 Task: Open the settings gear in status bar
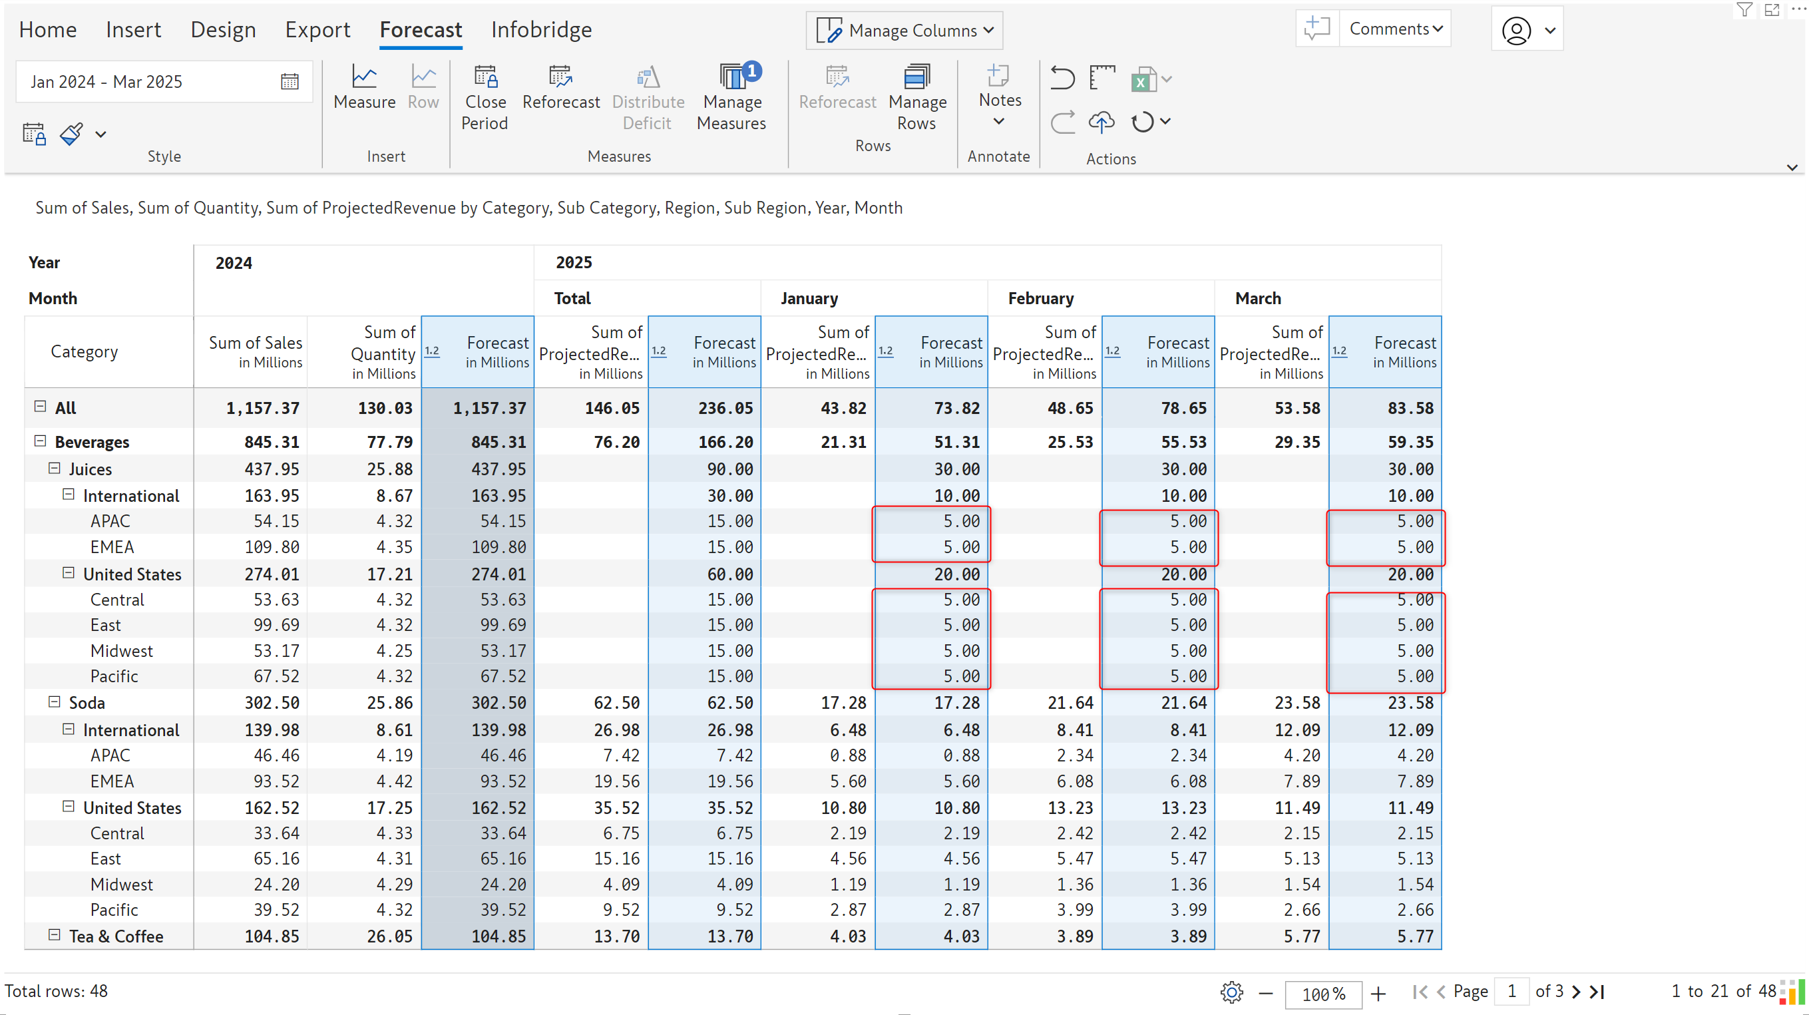click(1231, 992)
